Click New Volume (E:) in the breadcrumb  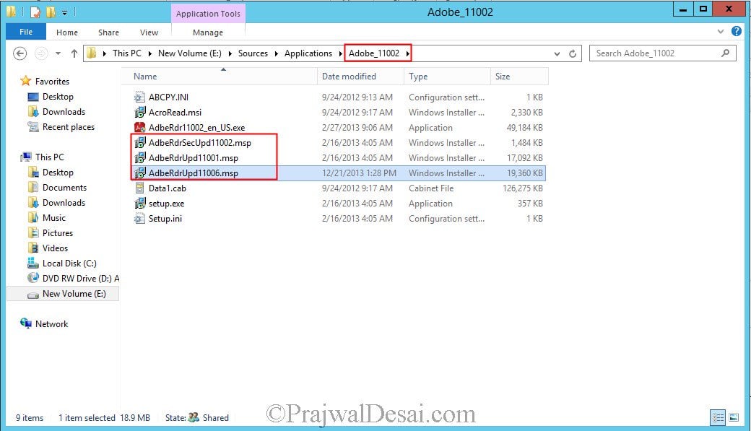(190, 53)
